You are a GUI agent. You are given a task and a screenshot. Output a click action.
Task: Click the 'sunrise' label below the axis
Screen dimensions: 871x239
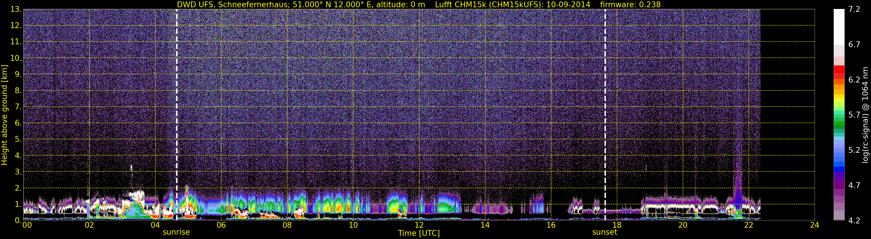pyautogui.click(x=176, y=232)
